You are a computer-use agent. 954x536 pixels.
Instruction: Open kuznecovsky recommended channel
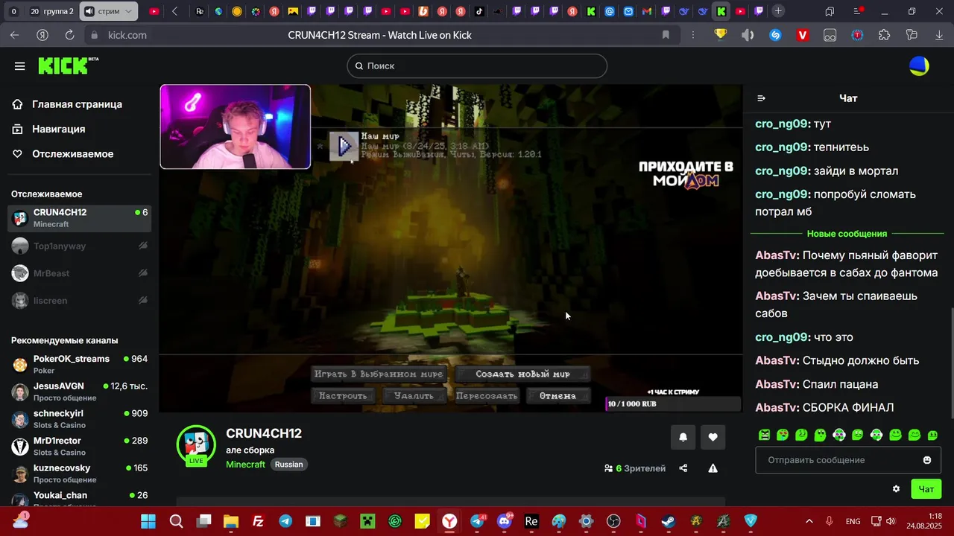coord(79,473)
